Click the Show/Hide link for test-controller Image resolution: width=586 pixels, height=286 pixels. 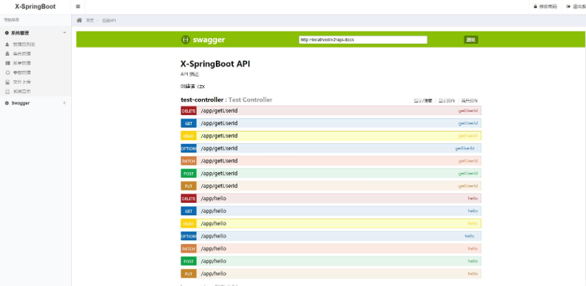click(422, 101)
